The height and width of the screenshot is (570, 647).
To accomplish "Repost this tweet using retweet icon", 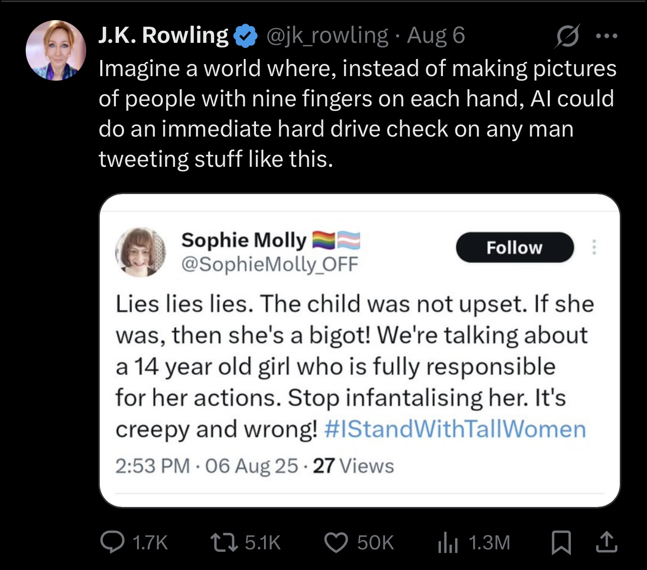I will [224, 542].
